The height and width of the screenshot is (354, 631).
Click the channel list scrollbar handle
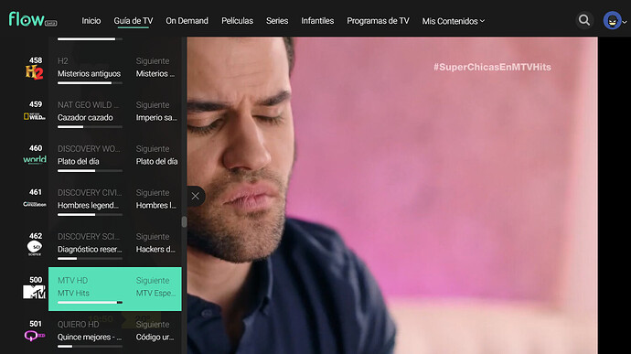click(185, 222)
